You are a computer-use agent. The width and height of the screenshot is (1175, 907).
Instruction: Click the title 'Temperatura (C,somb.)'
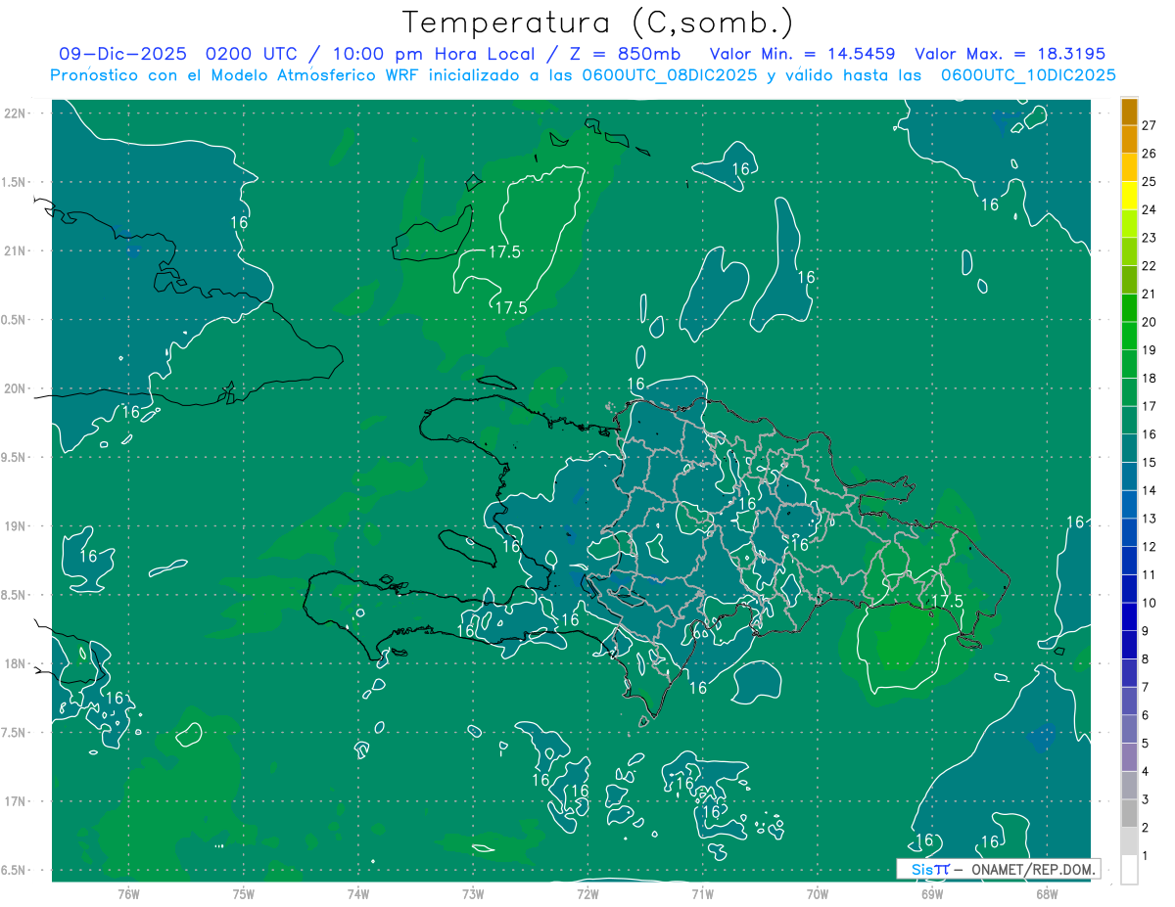tap(598, 23)
